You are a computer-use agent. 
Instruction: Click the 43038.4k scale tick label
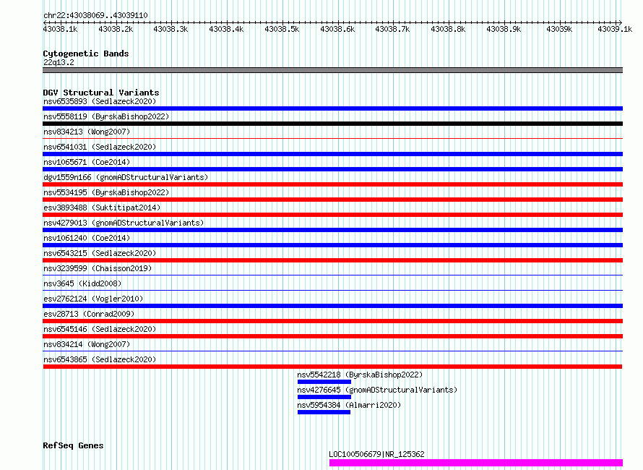click(226, 29)
